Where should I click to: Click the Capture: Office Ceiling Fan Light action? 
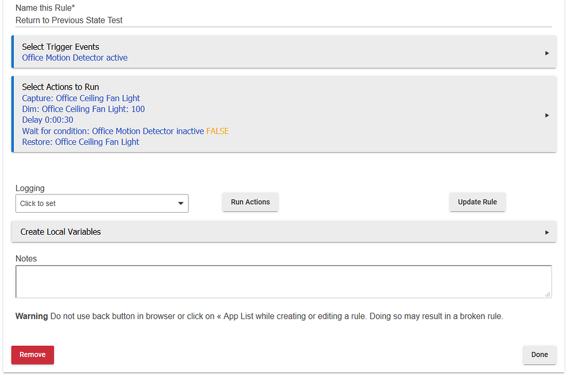pos(81,98)
